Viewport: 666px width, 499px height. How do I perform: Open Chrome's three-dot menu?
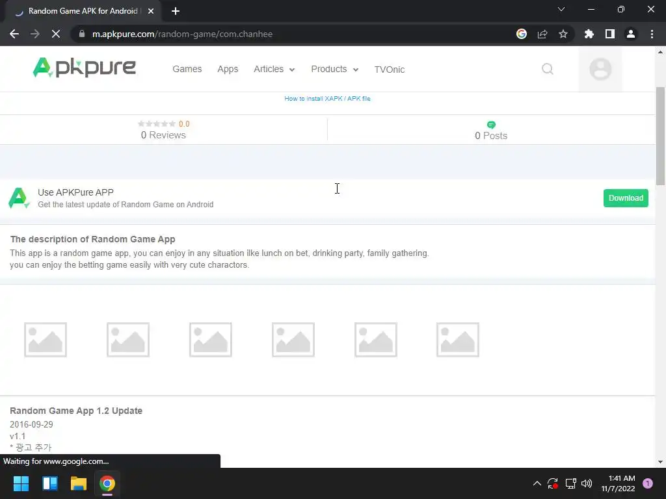652,34
